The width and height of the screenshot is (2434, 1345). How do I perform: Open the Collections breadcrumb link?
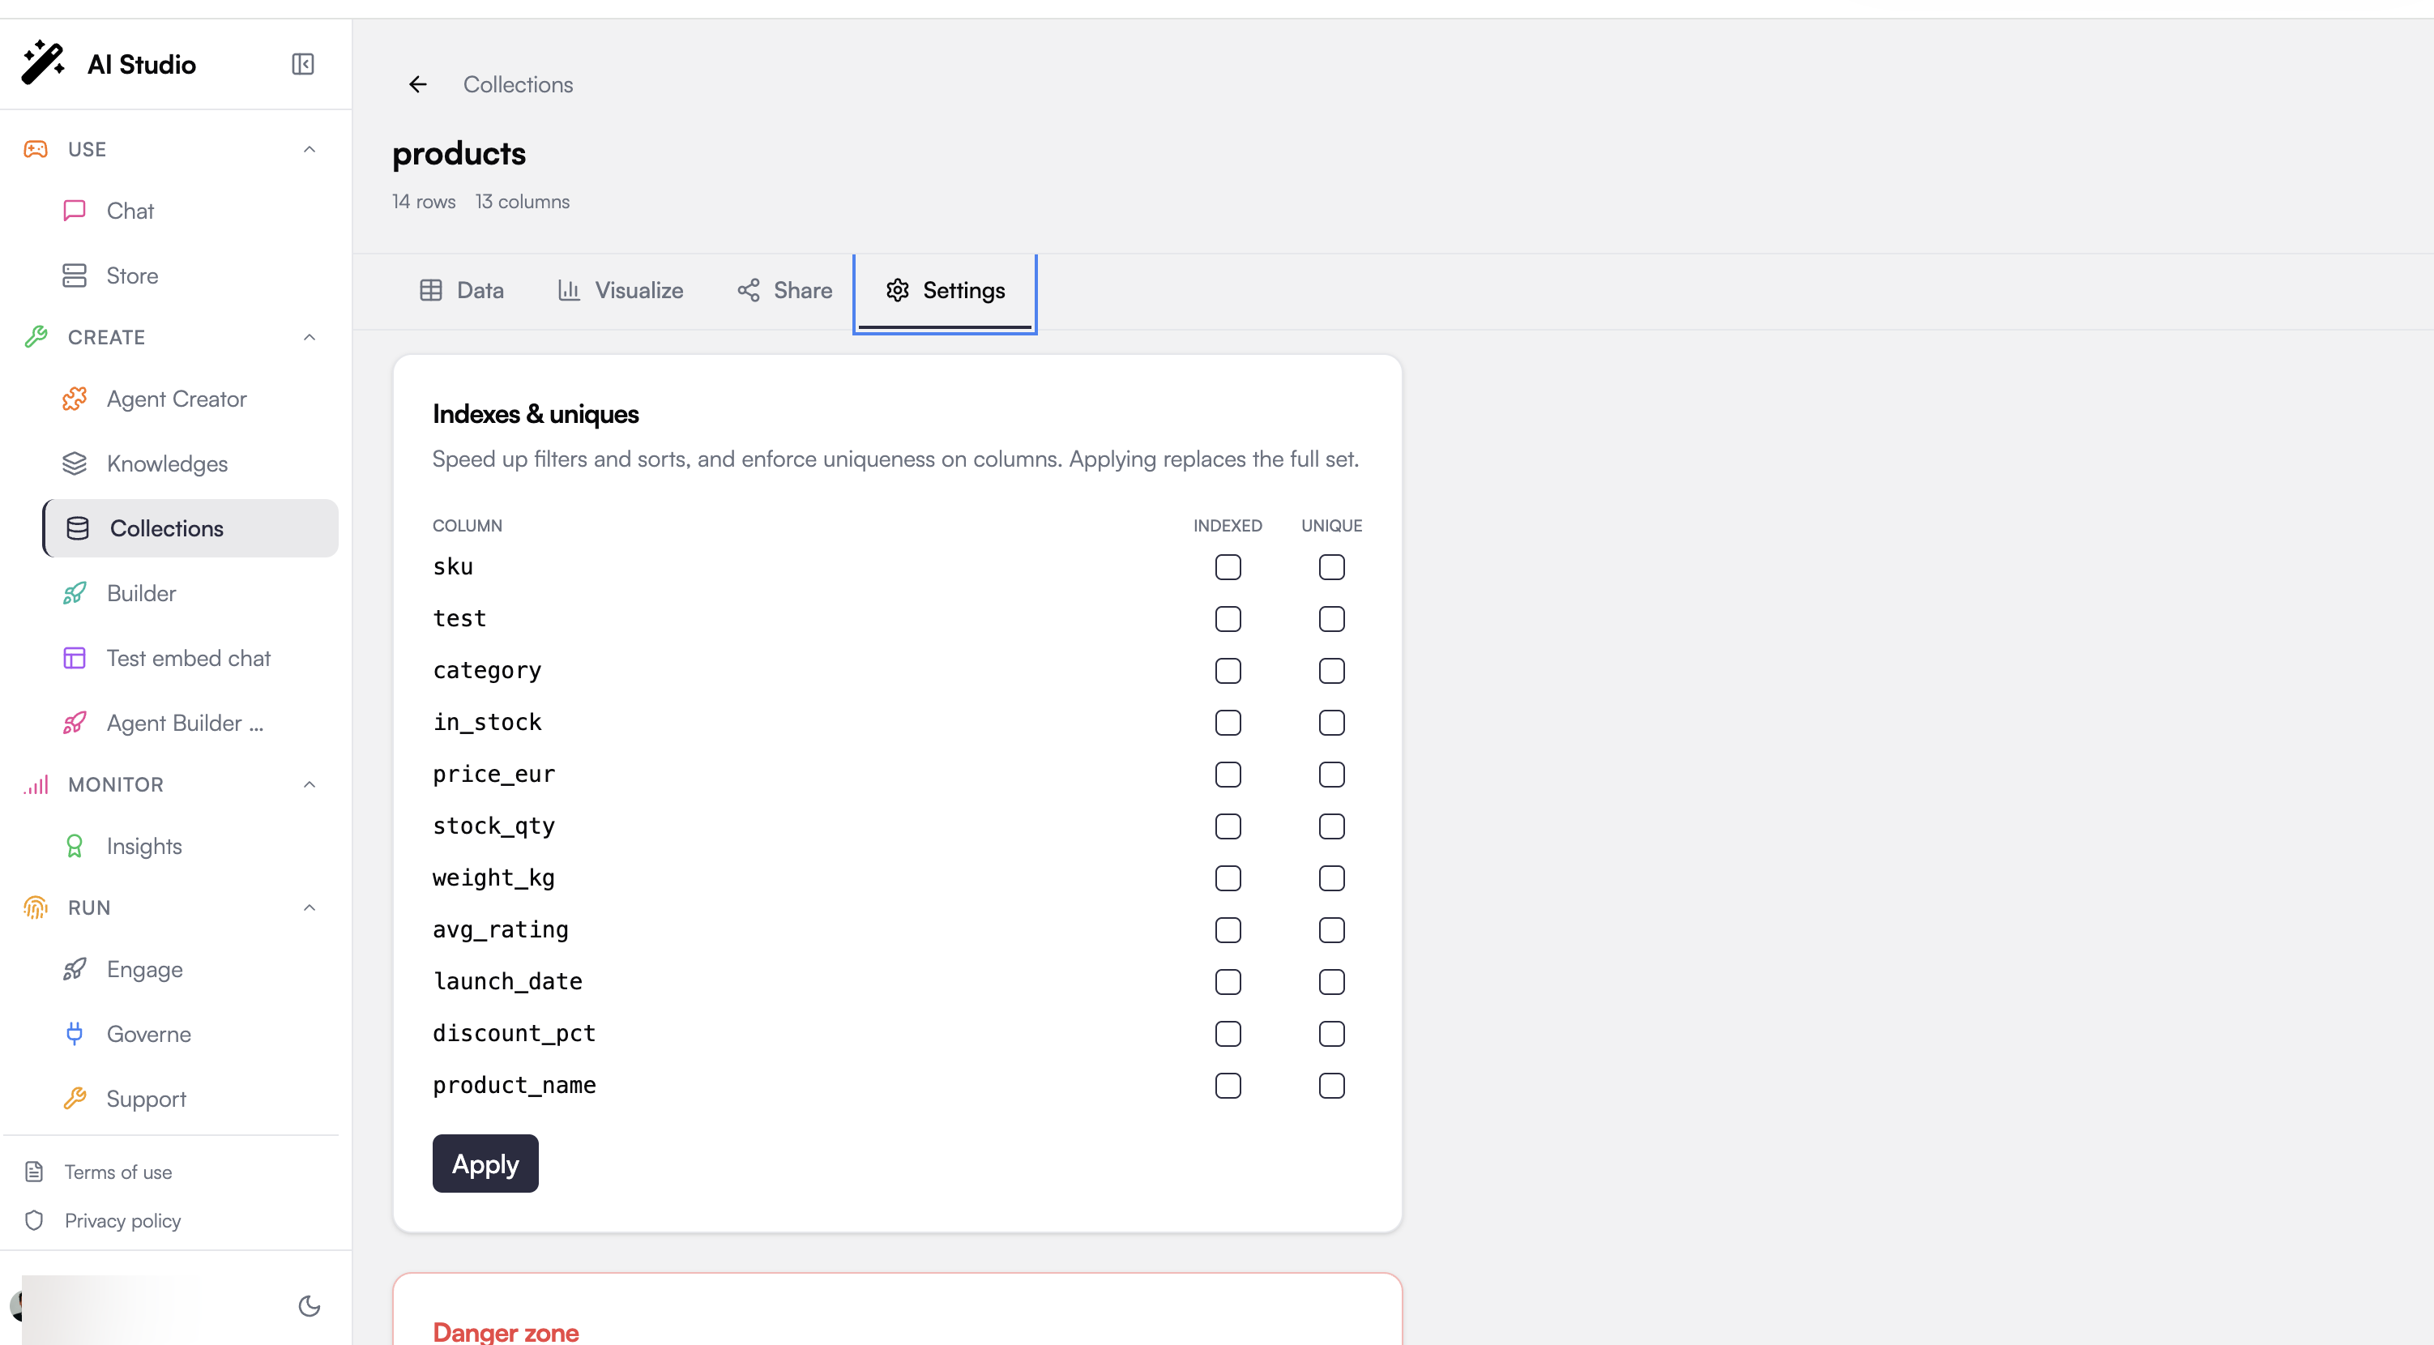pyautogui.click(x=518, y=84)
